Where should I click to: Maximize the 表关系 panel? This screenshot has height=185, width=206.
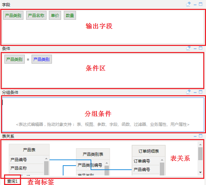click(201, 136)
